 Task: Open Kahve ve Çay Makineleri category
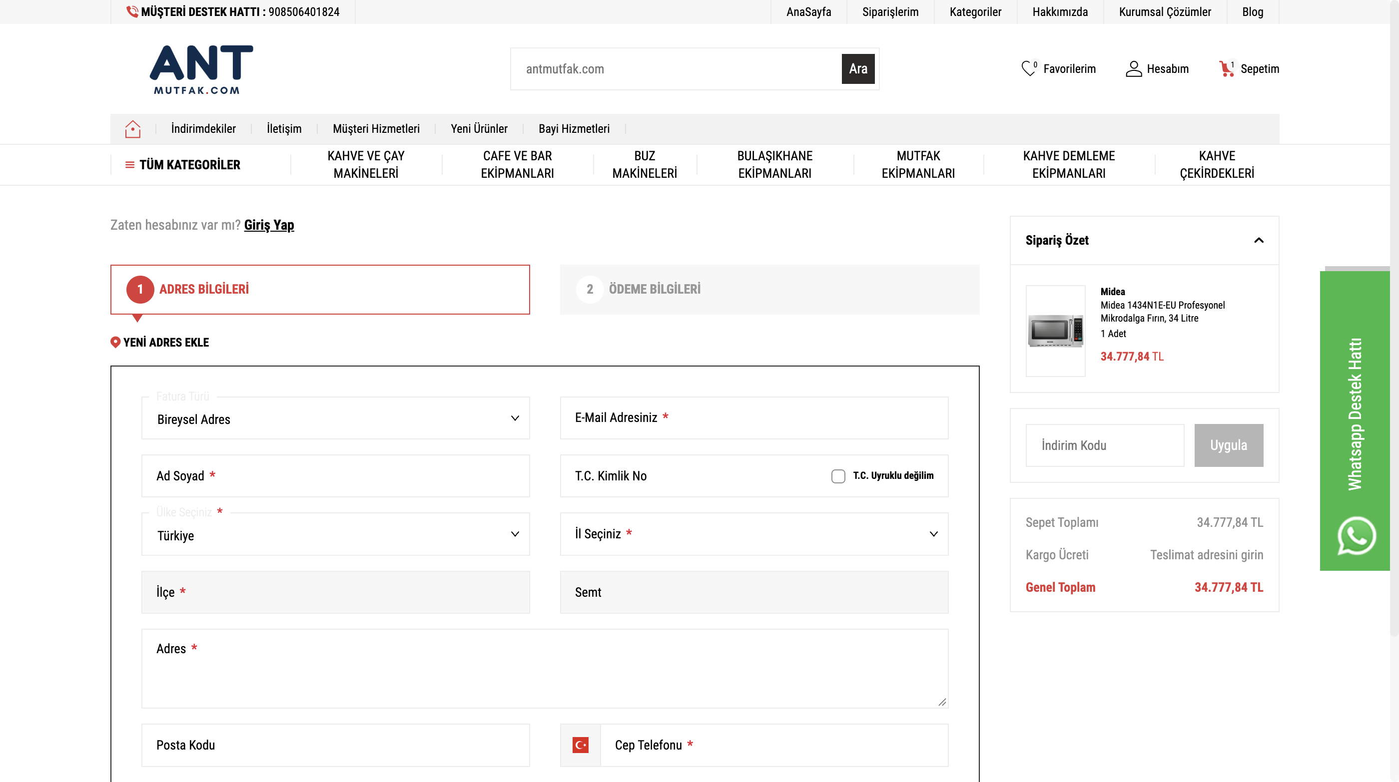(366, 164)
